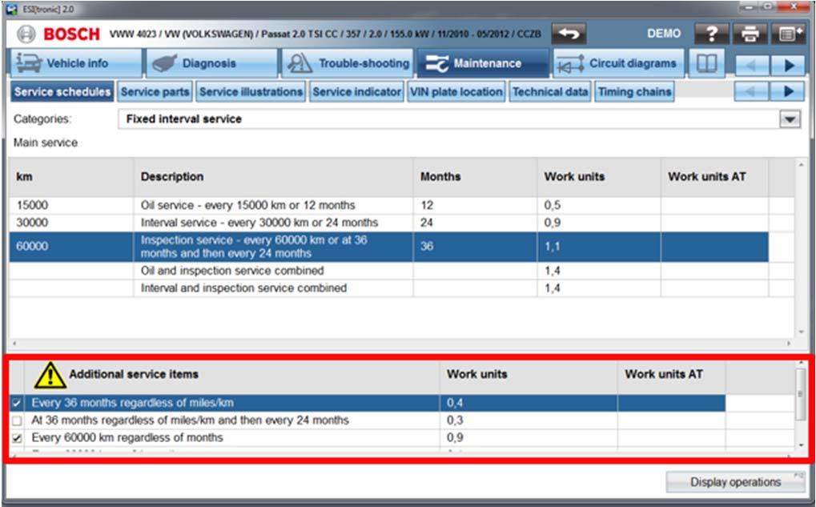Click the 0,3 work units cell

click(529, 420)
